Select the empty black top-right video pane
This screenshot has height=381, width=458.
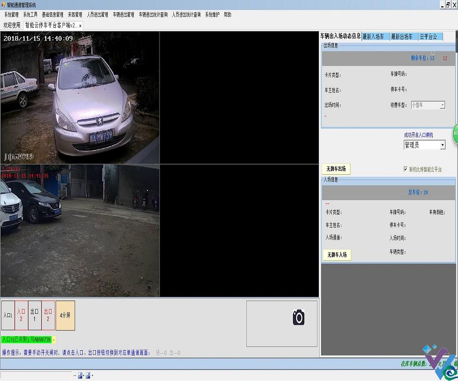(x=239, y=98)
